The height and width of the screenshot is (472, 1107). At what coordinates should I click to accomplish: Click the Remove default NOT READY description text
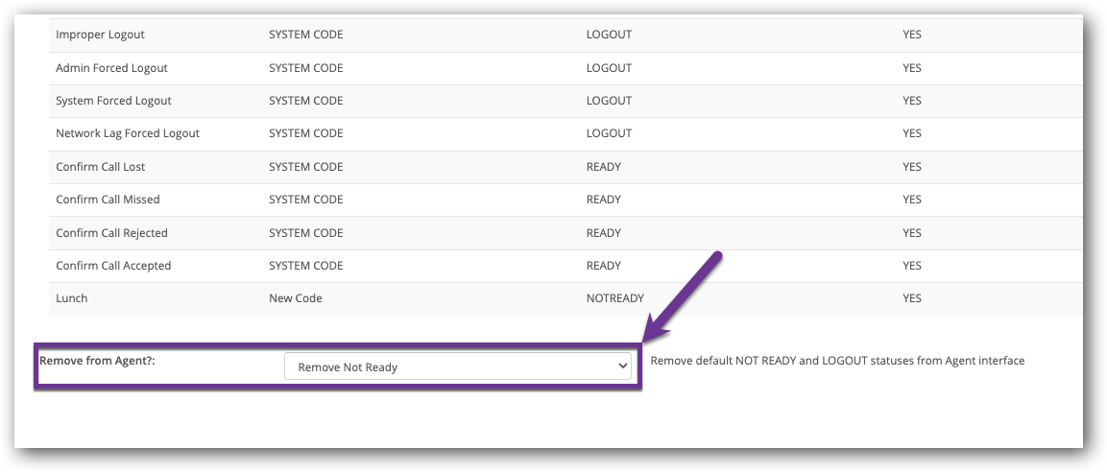pyautogui.click(x=837, y=361)
